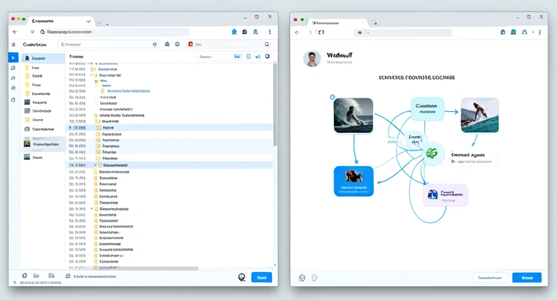Click the green swirl node in the diagram center
Image resolution: width=557 pixels, height=300 pixels.
tap(431, 153)
